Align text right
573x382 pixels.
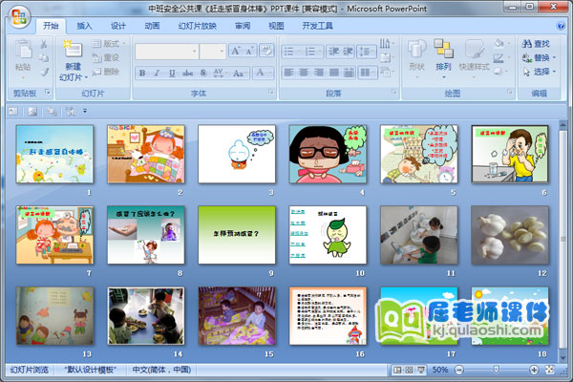319,73
